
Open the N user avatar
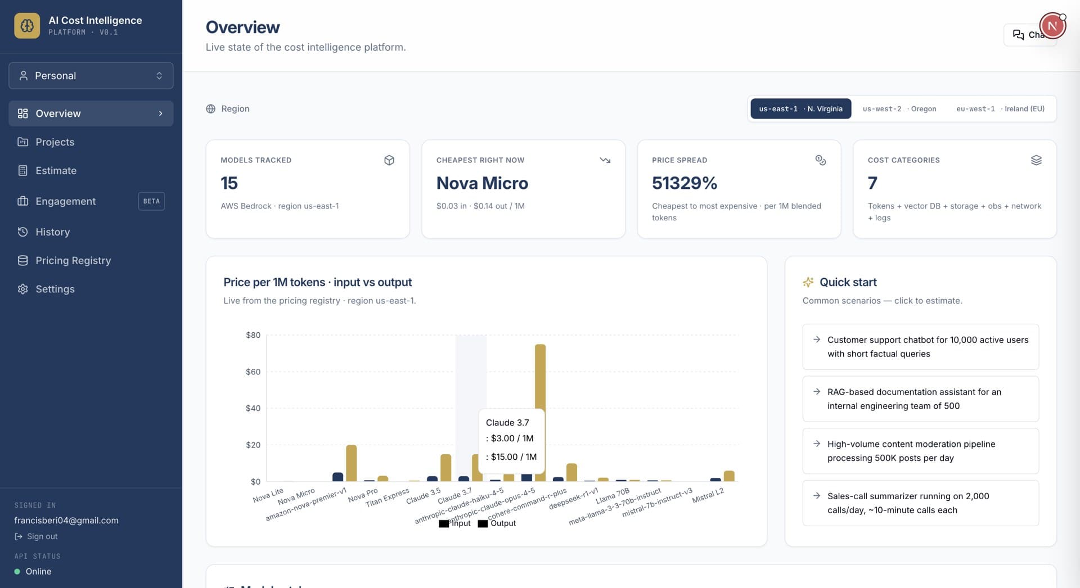click(1052, 26)
